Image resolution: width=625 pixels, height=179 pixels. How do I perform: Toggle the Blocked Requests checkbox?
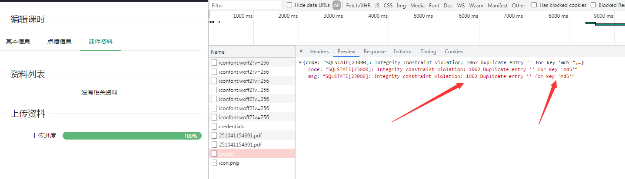click(x=593, y=5)
